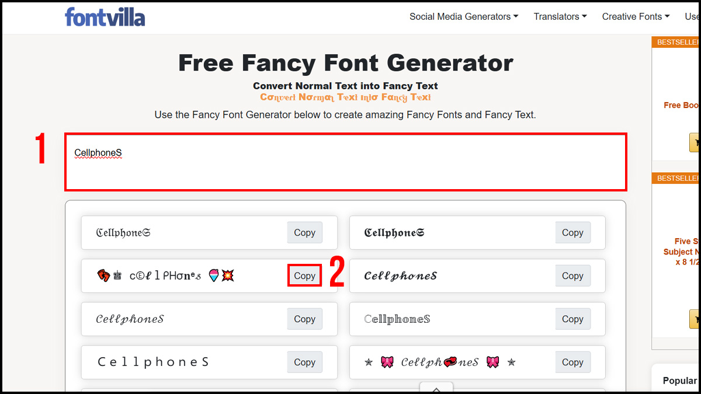Image resolution: width=701 pixels, height=394 pixels.
Task: Copy the first gothic Fraktur CellphoneS style
Action: coord(304,232)
